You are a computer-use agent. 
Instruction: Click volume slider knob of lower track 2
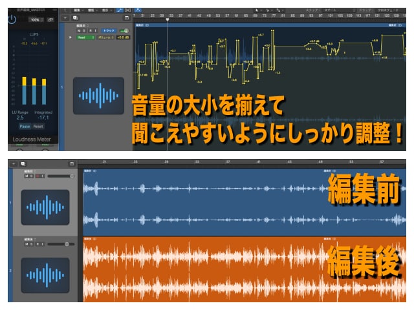pos(67,244)
